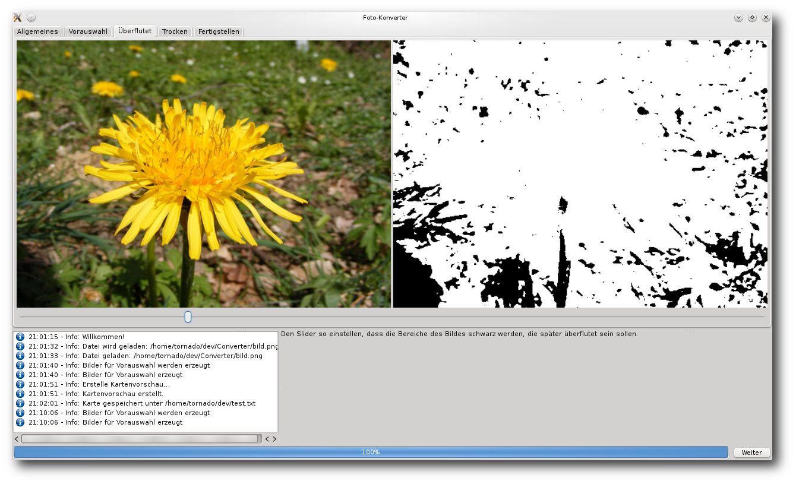The height and width of the screenshot is (484, 796).
Task: Minimize the Foto-Konverter window
Action: click(x=738, y=18)
